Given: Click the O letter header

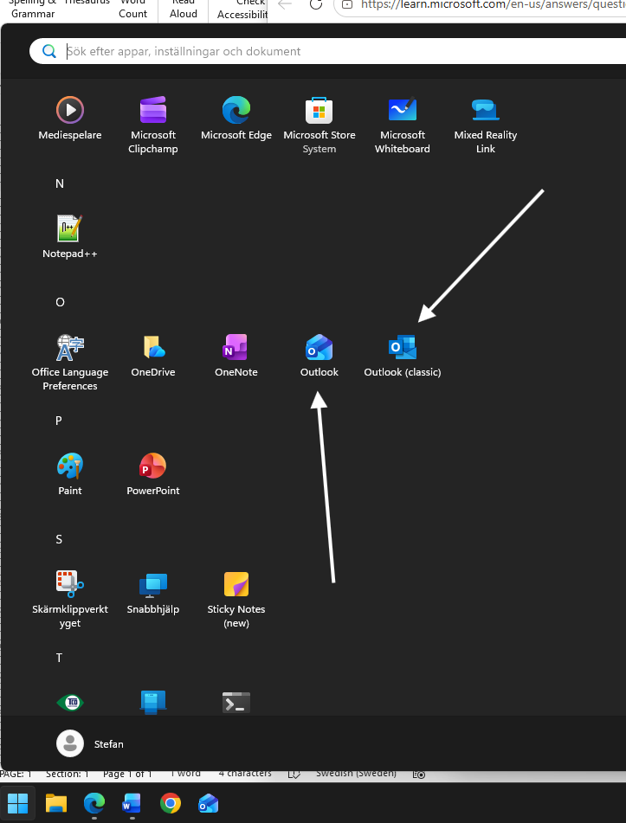Looking at the screenshot, I should coord(60,302).
